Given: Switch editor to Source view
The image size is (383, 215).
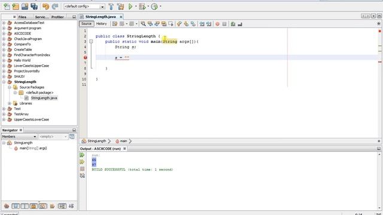Looking at the screenshot, I should (86, 24).
